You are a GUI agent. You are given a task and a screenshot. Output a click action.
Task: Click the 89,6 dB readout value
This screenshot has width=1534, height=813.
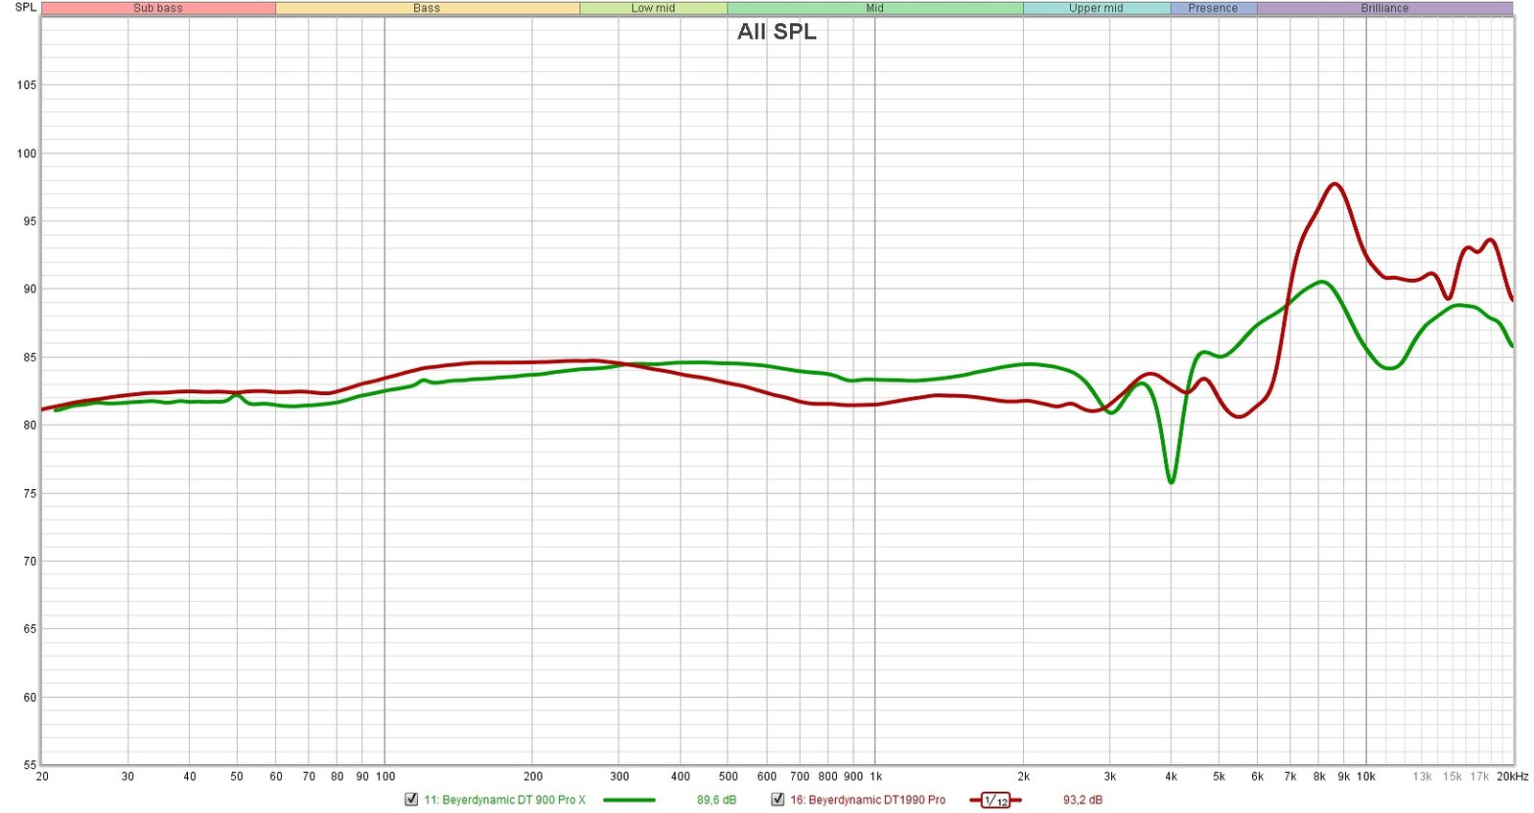click(x=716, y=800)
